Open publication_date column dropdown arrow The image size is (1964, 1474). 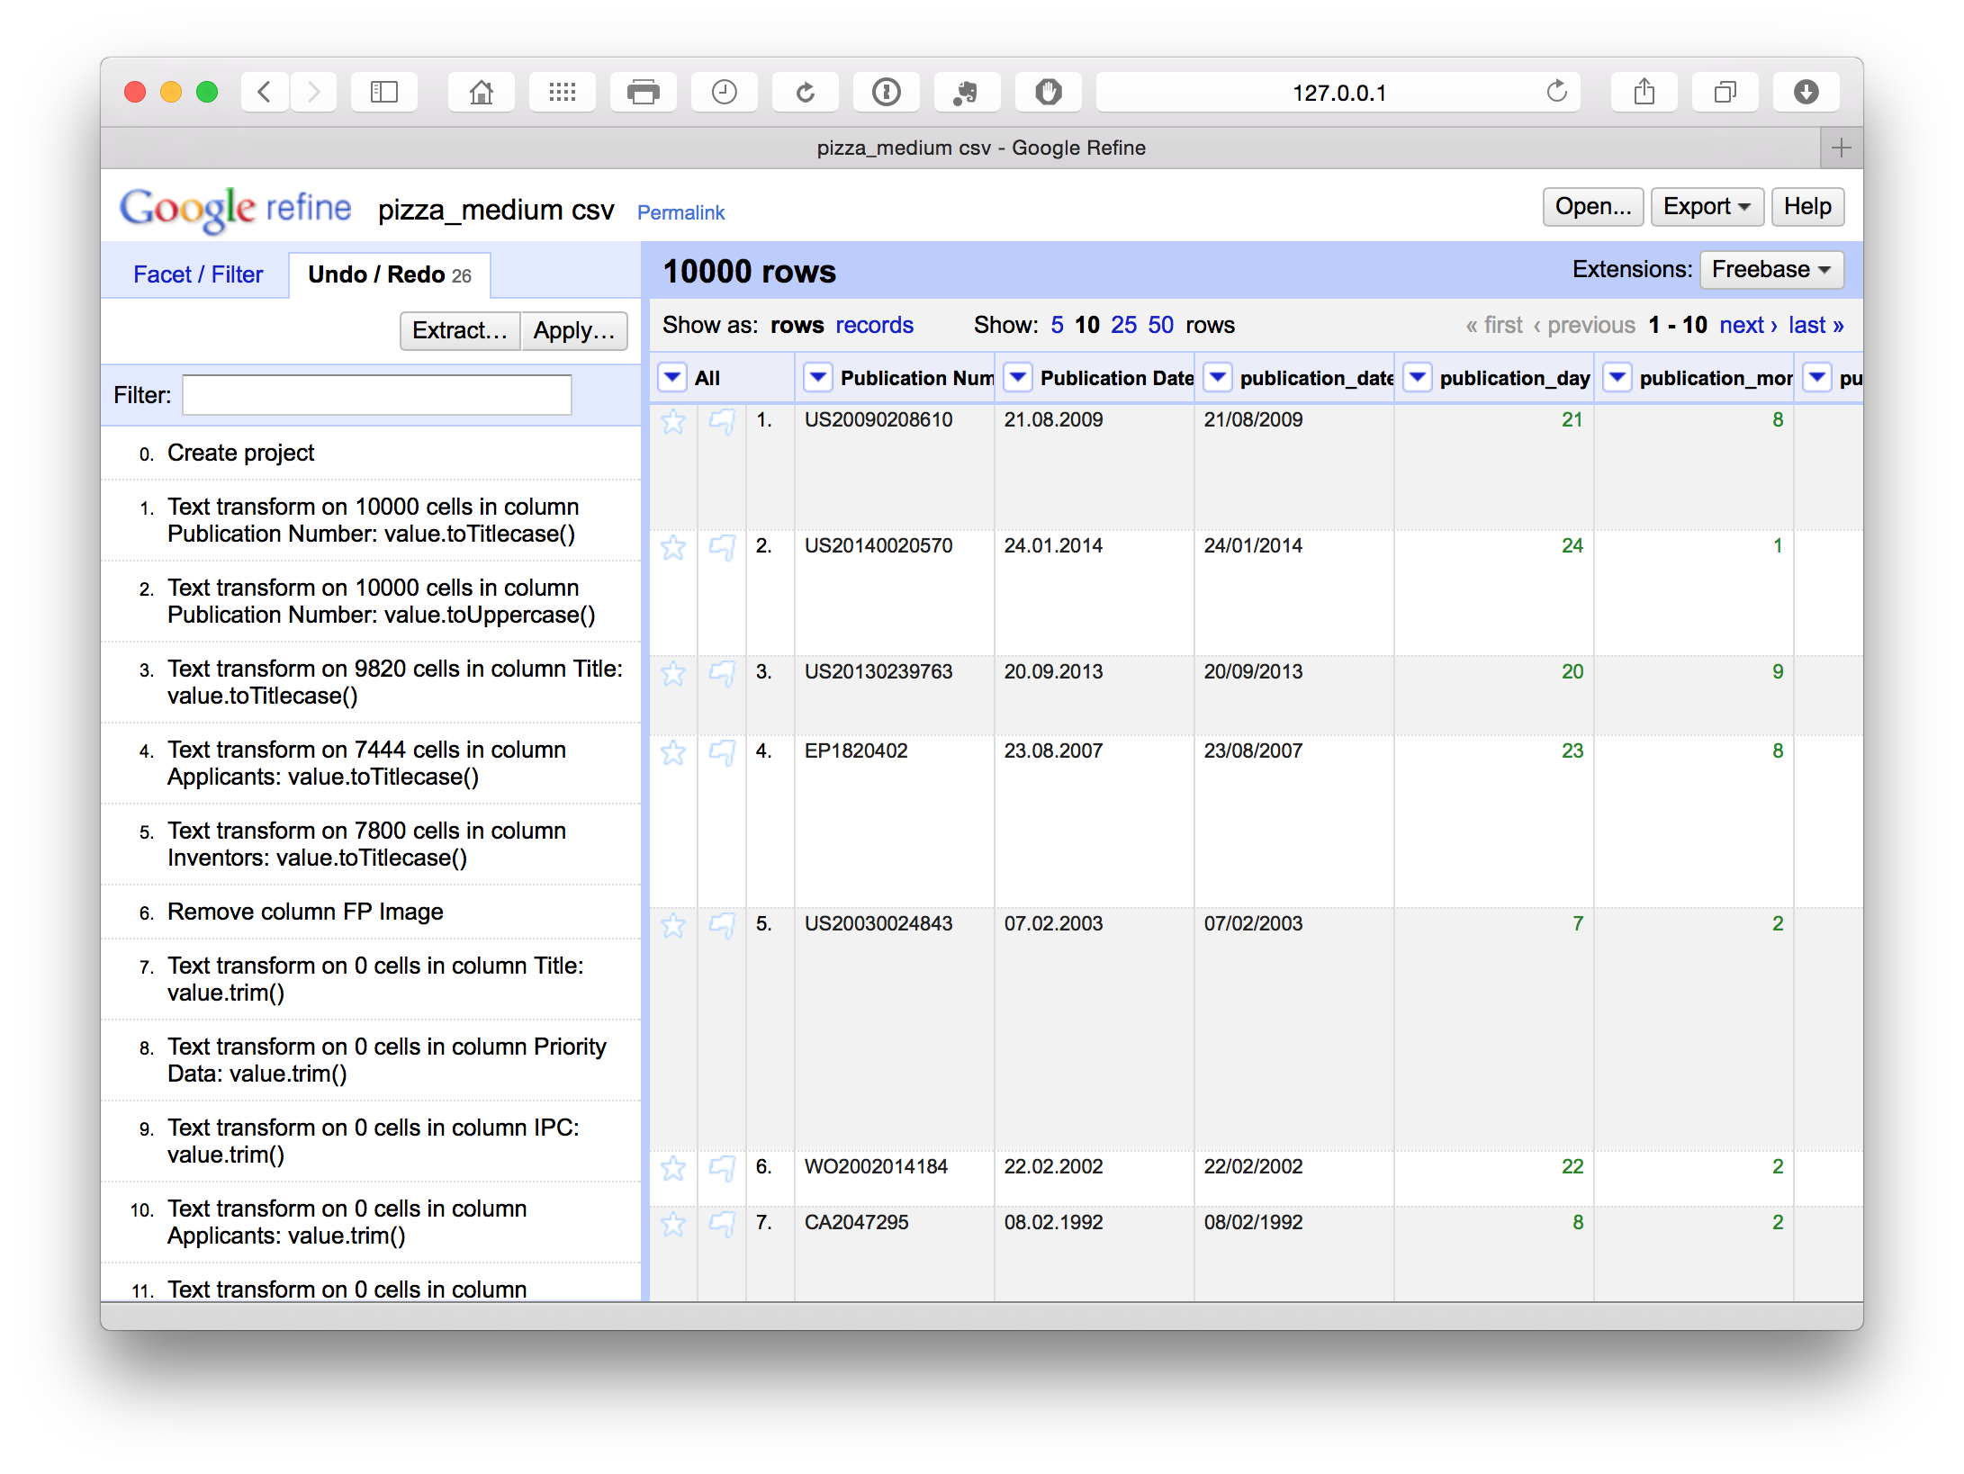tap(1218, 378)
